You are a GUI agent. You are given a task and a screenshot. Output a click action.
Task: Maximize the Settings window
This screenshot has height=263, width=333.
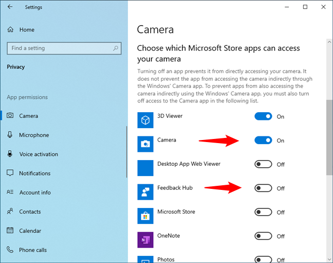point(305,7)
